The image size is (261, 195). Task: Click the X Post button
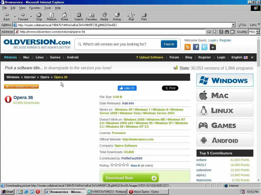pyautogui.click(x=170, y=88)
